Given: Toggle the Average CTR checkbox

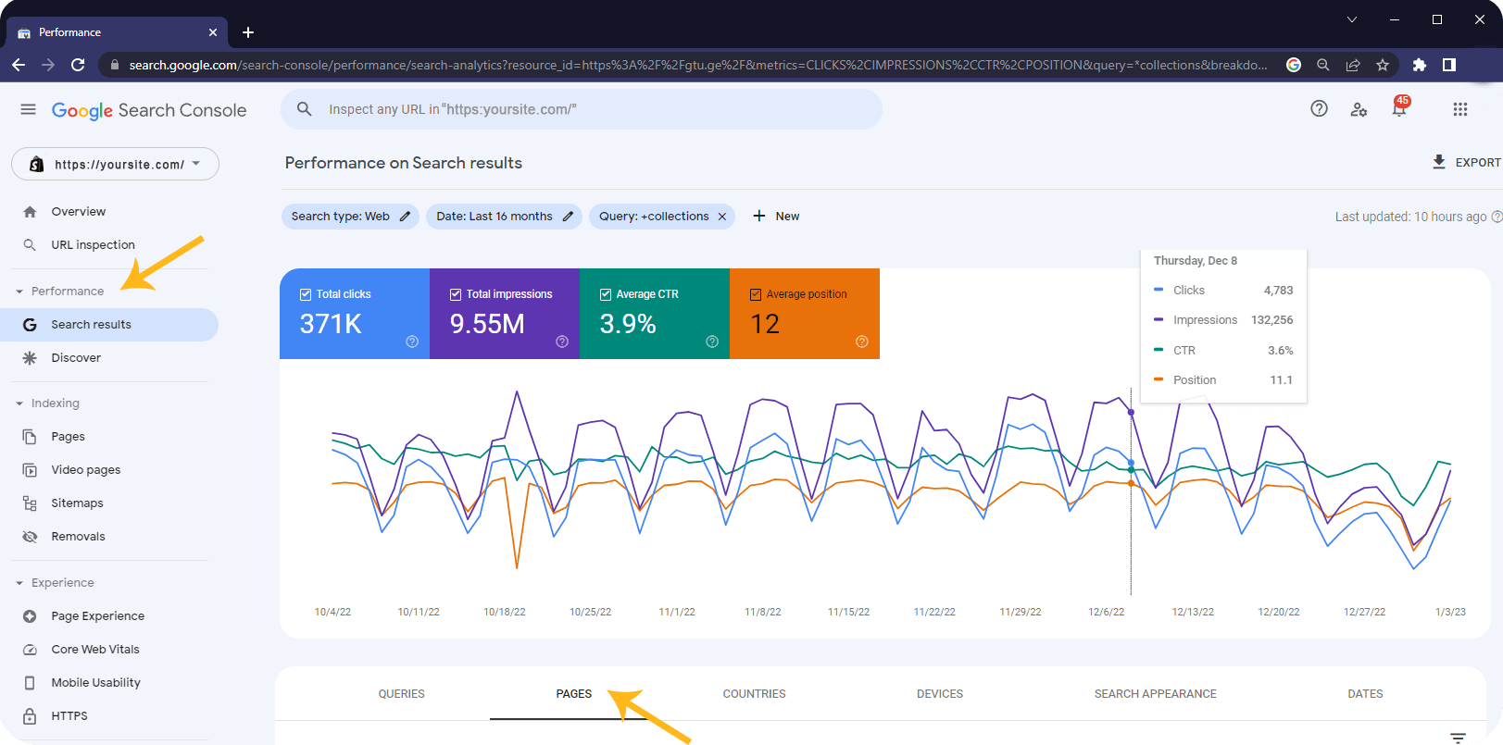Looking at the screenshot, I should click(x=606, y=294).
